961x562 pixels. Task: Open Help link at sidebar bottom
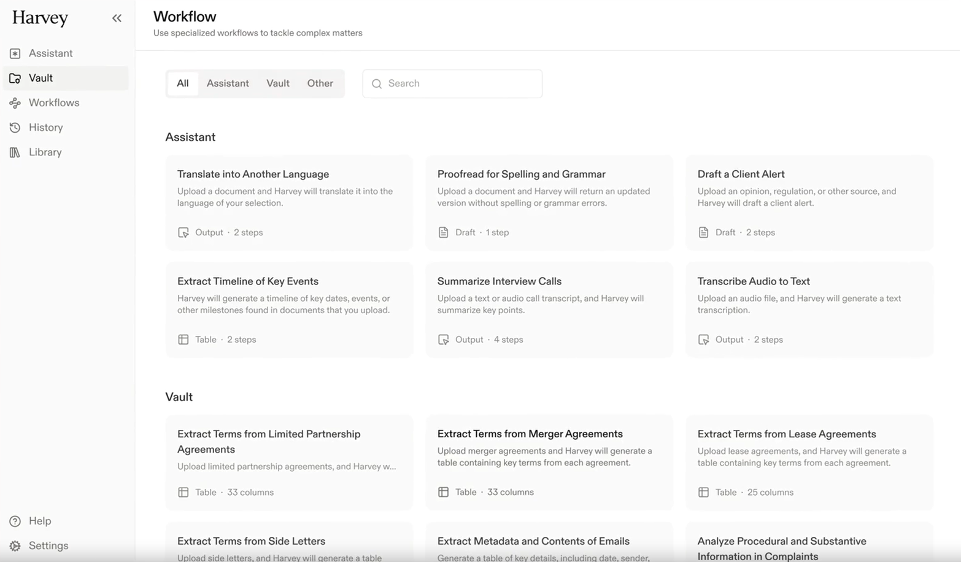(66, 521)
